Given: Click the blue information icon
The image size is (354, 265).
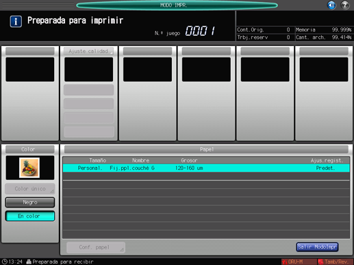Looking at the screenshot, I should pyautogui.click(x=16, y=22).
